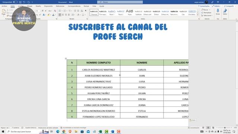Viewport: 238px width, 134px height.
Task: Click the Sort A-Z icon
Action: pos(82,11)
